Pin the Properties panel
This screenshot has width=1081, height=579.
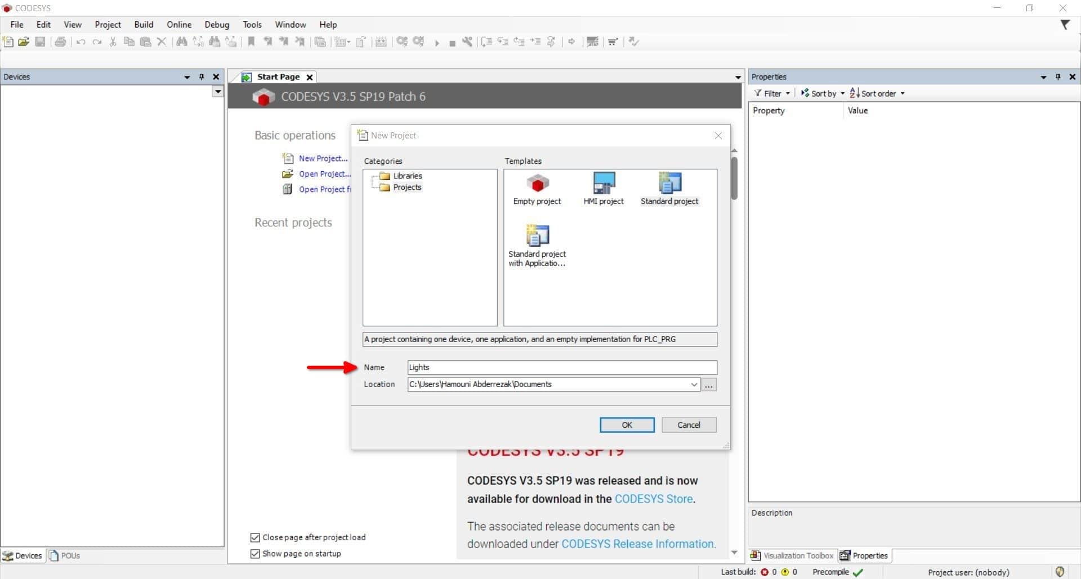pos(1058,77)
